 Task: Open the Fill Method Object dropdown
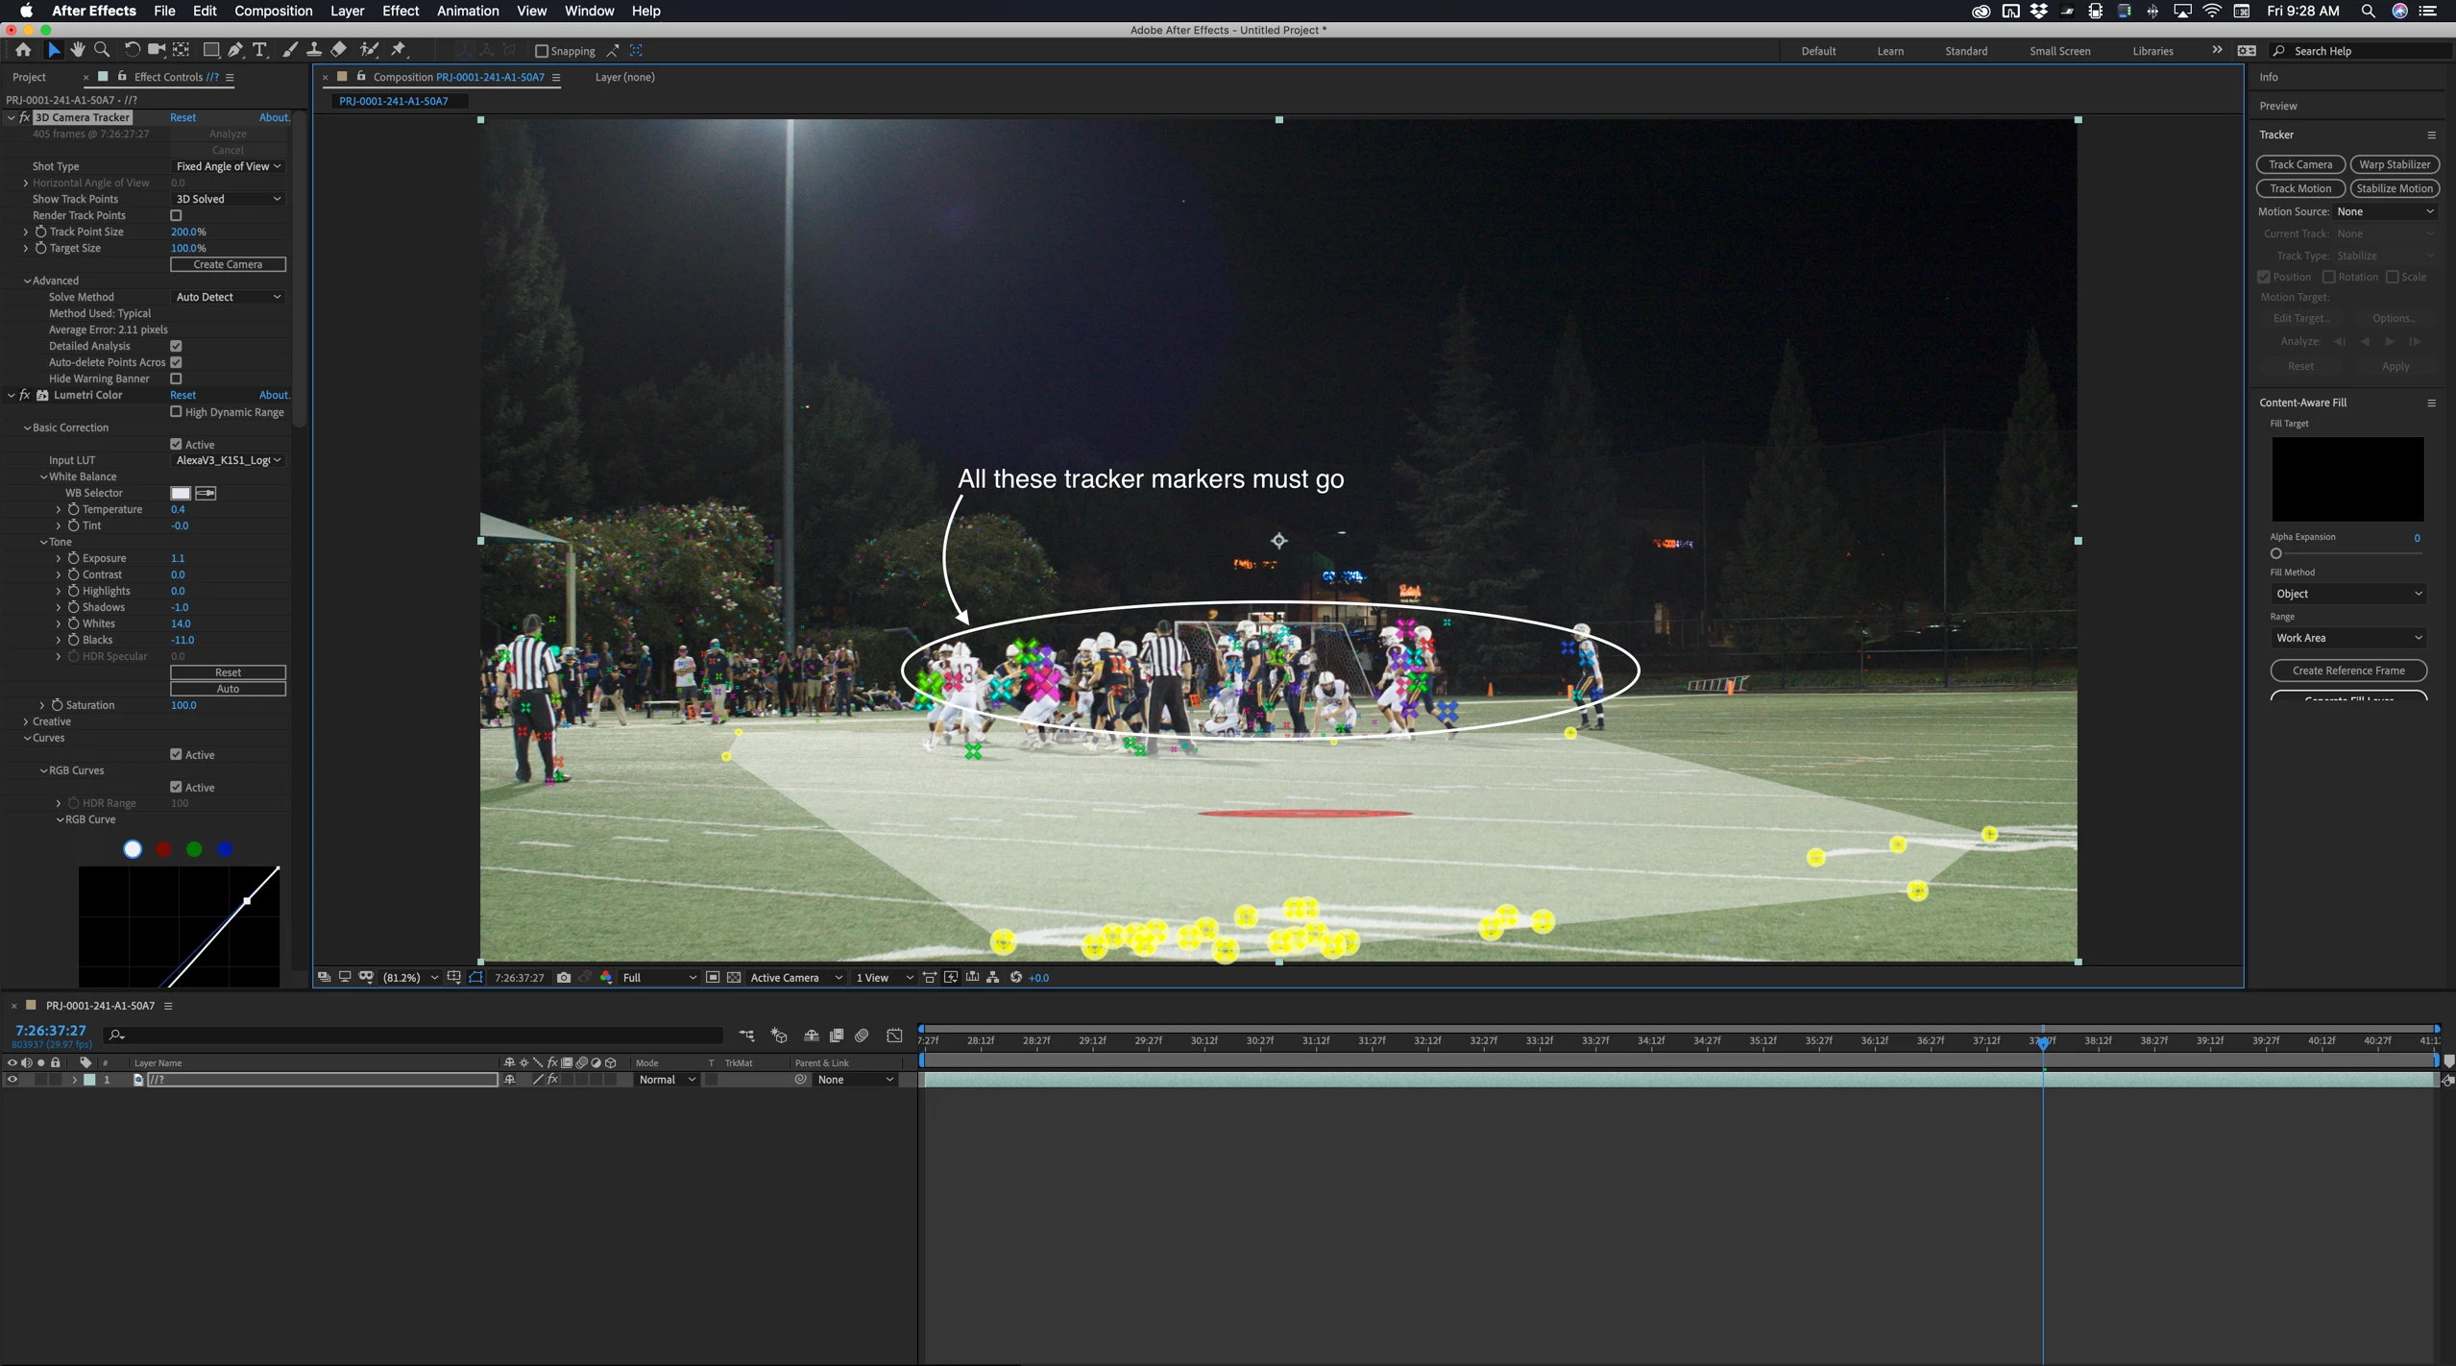click(x=2347, y=594)
